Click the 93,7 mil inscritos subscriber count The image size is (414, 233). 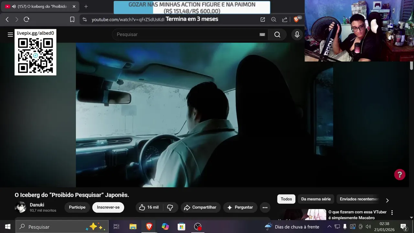click(43, 211)
